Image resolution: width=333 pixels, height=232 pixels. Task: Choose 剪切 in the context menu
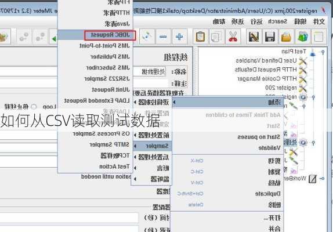tap(227, 161)
